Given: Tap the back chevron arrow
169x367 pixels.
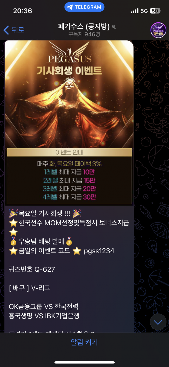Looking at the screenshot, I should click(x=6, y=30).
